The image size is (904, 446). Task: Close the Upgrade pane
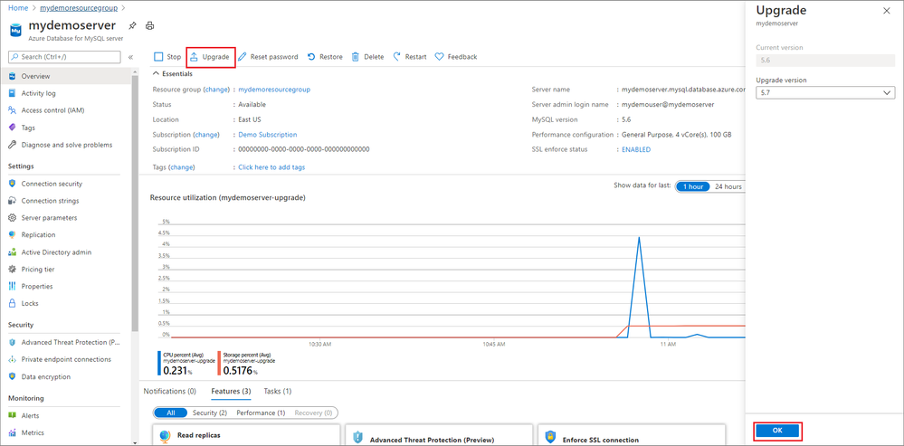(x=886, y=11)
